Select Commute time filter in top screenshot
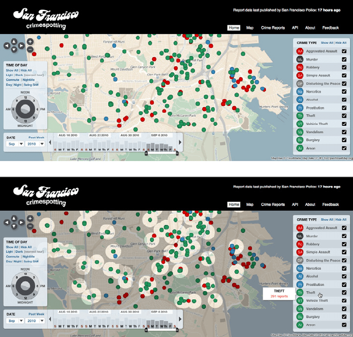 pos(13,80)
